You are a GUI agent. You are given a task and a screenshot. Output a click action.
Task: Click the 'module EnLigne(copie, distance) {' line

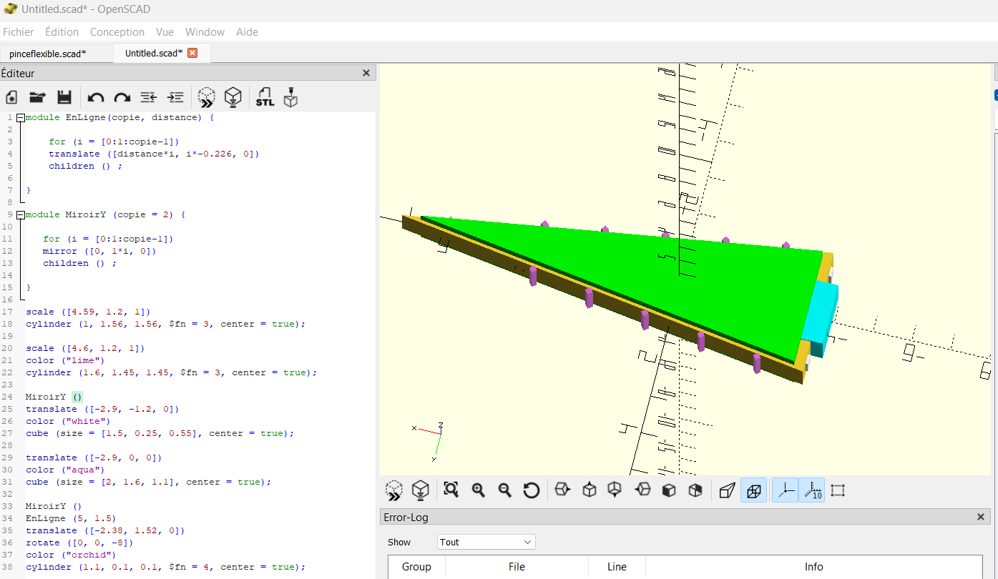click(x=119, y=117)
